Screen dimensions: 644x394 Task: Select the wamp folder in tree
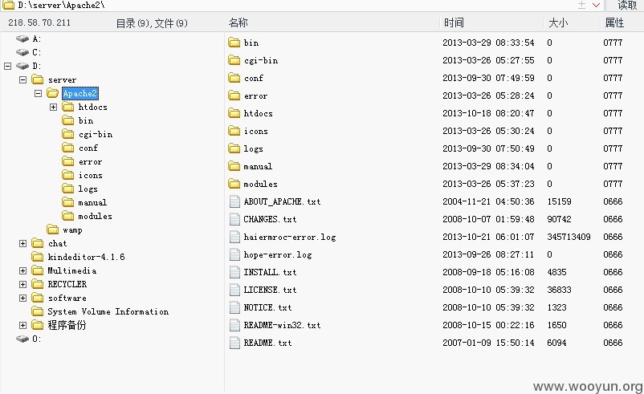tap(72, 229)
